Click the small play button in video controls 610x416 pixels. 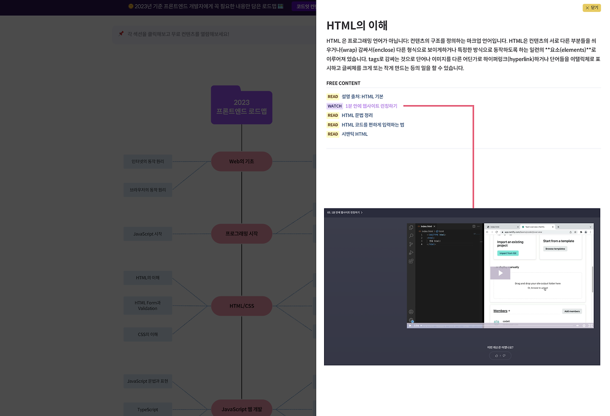[x=410, y=326]
